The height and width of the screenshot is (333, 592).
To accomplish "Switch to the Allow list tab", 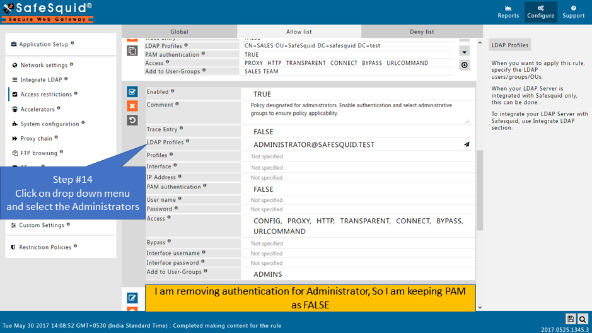I will pyautogui.click(x=299, y=32).
